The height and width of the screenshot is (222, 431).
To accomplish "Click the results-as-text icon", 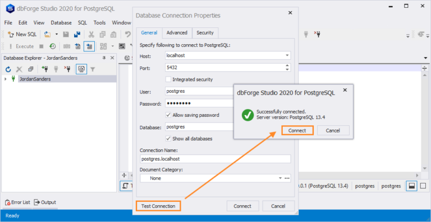I will (x=78, y=46).
